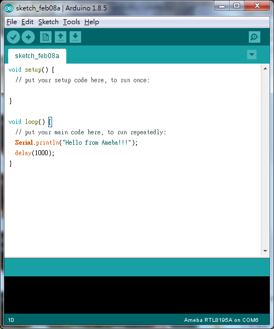Click the Serial.println code line

tap(76, 143)
